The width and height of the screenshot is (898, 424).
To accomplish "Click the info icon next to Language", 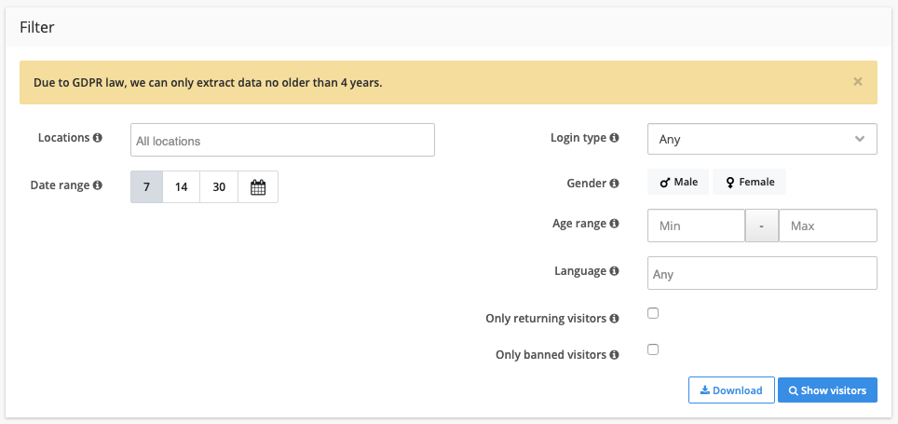I will coord(615,271).
